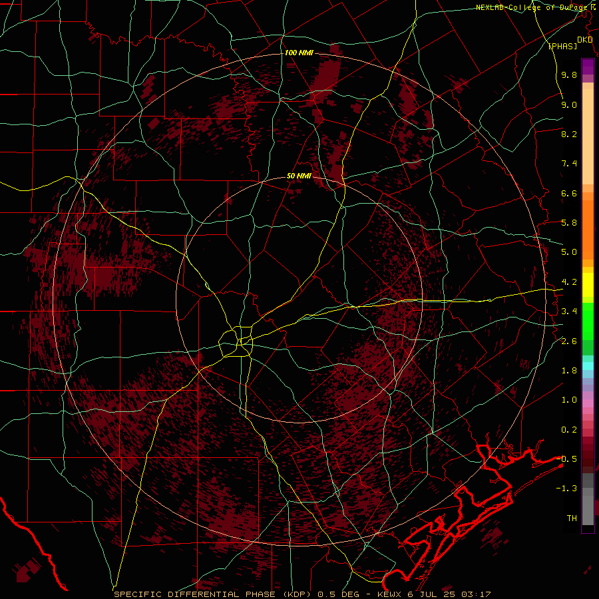Click the 7.4 scale value label
Image resolution: width=599 pixels, height=599 pixels.
[x=569, y=164]
